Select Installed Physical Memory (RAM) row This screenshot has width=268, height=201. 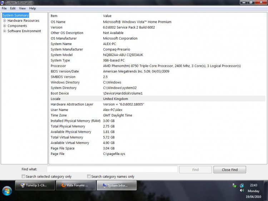point(158,121)
